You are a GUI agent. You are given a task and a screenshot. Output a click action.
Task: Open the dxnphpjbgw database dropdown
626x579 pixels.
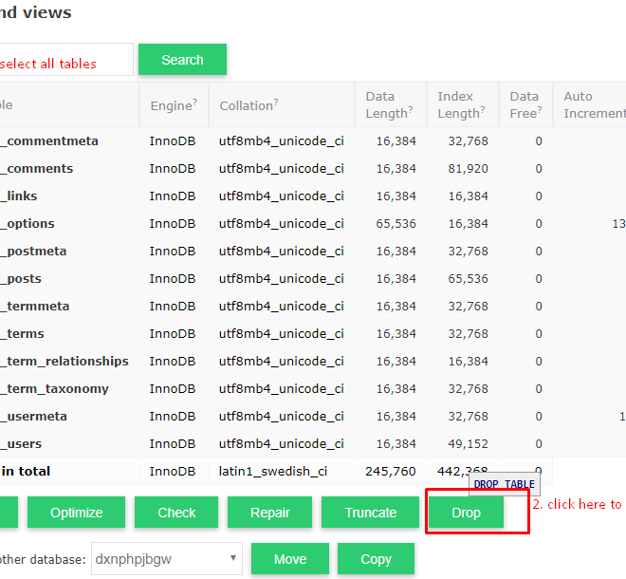coord(167,559)
